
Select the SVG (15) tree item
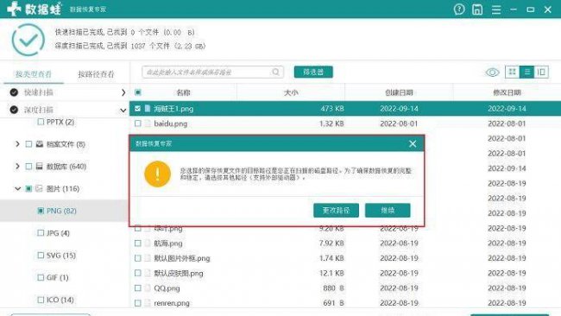coord(61,256)
